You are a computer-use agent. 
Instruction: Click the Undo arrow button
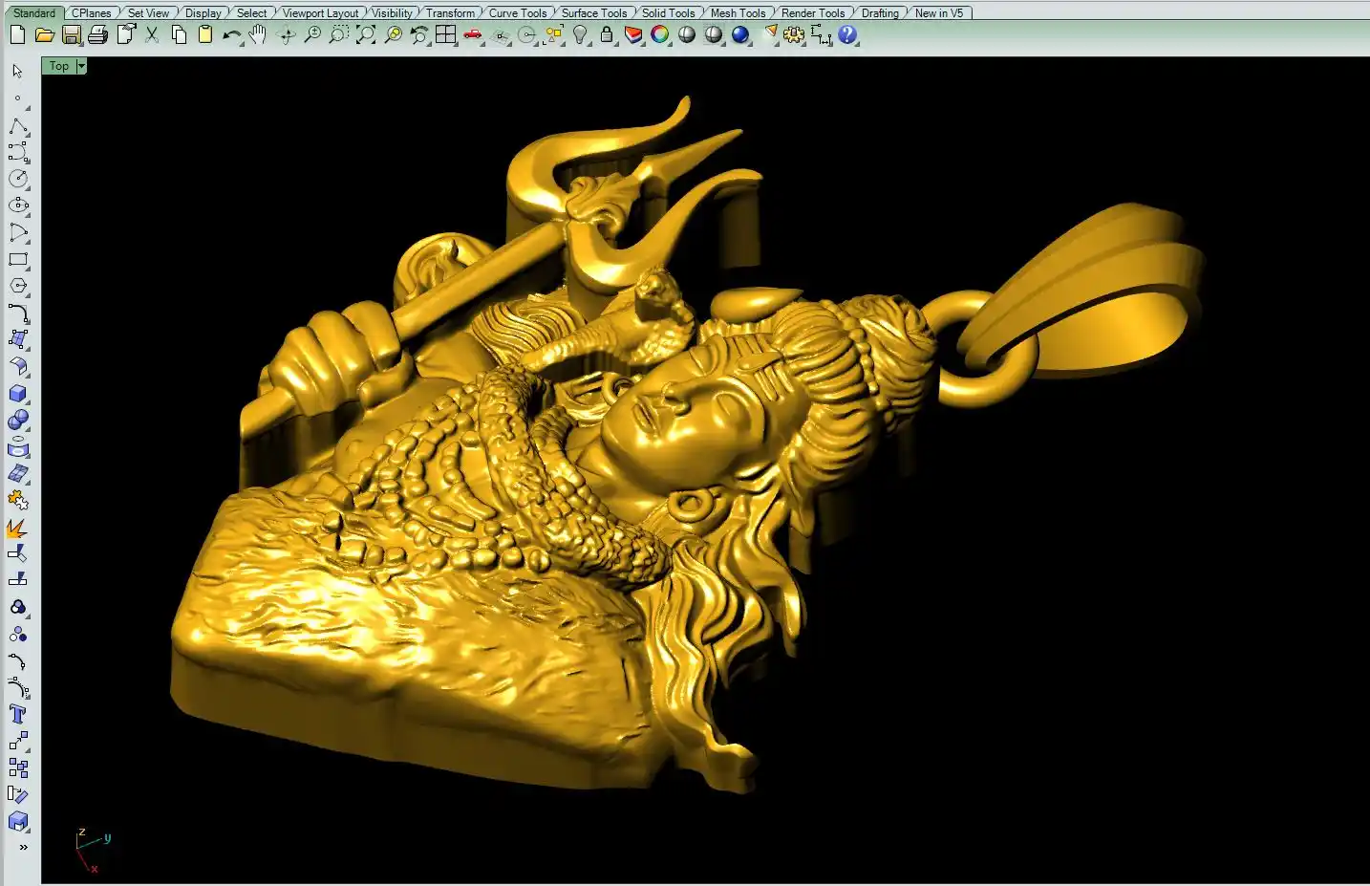pos(231,35)
